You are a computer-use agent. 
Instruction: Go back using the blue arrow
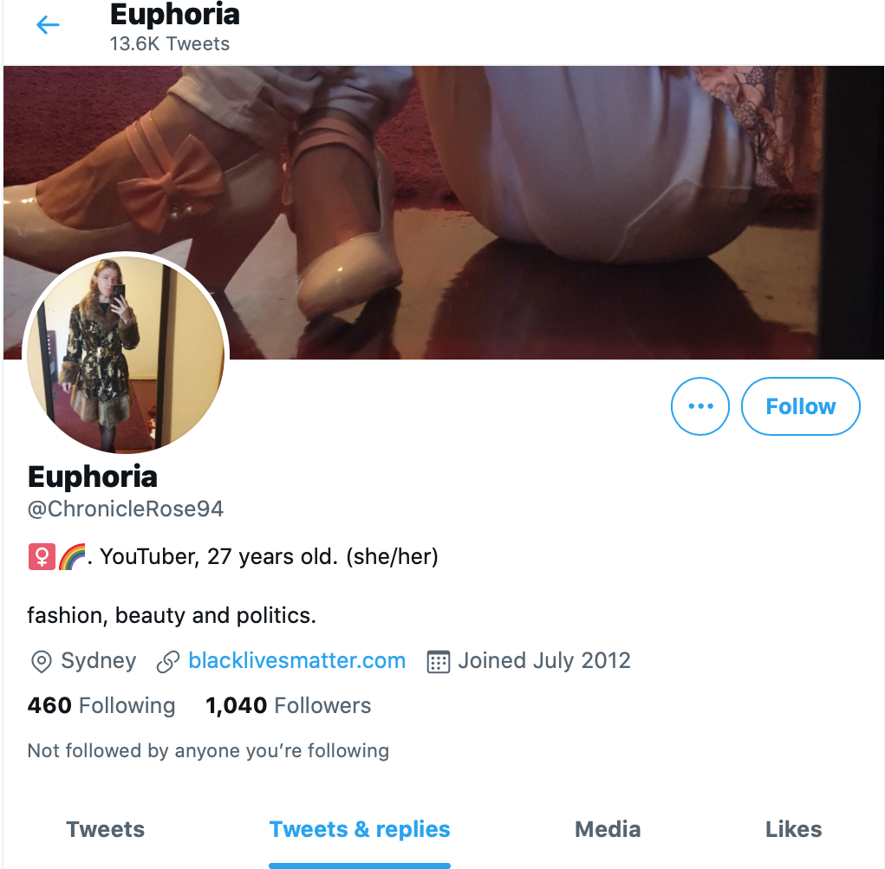point(48,25)
